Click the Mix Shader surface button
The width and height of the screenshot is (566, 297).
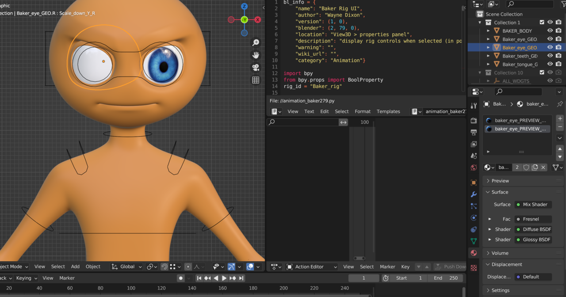pos(534,205)
